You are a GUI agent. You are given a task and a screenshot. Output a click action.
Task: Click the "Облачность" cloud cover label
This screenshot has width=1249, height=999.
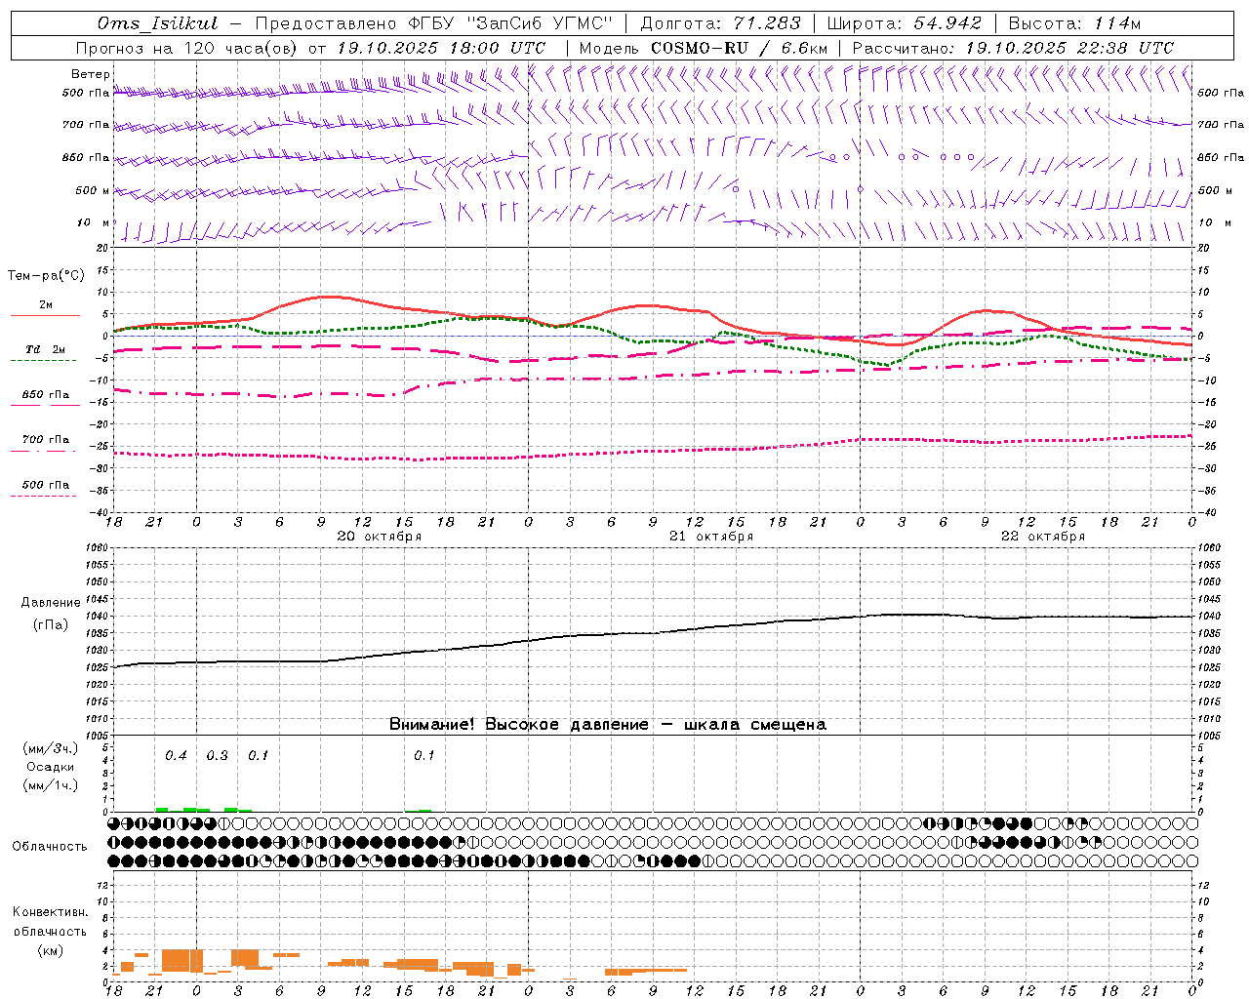click(50, 847)
